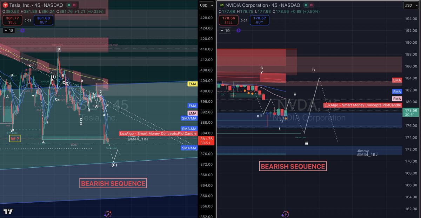
Task: Click TradingView logo at Tesla chart bottom
Action: tap(8, 212)
